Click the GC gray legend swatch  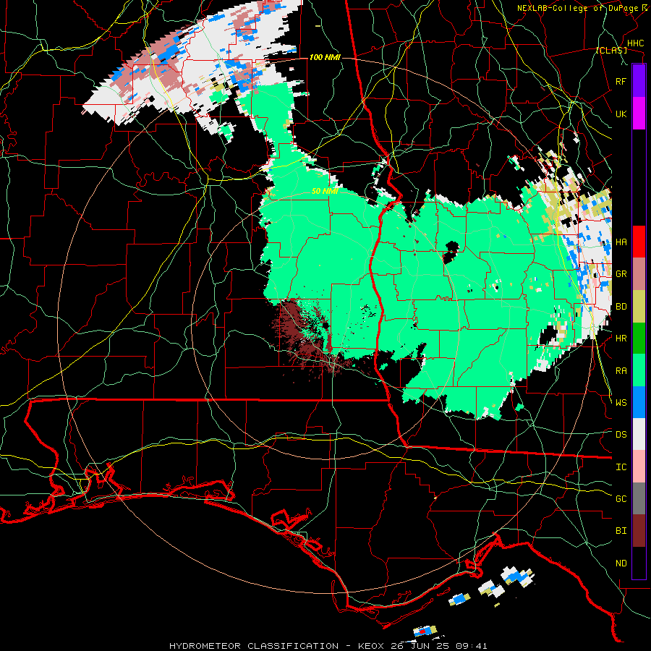tap(639, 498)
